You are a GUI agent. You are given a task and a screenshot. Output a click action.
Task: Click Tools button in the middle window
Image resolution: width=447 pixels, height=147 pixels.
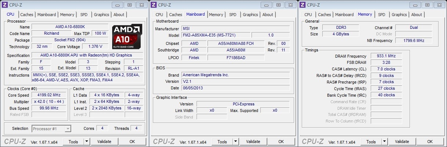(222, 142)
